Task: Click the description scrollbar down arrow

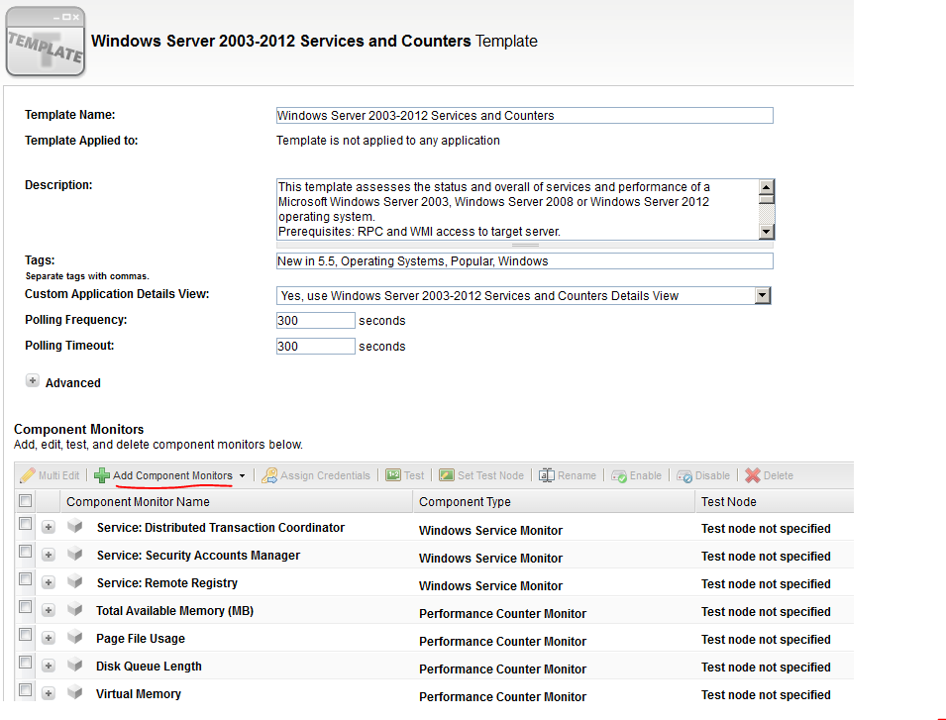Action: point(767,232)
